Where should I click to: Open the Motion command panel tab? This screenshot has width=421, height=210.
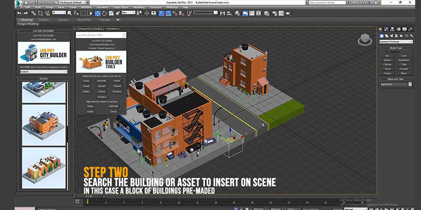[x=399, y=29]
